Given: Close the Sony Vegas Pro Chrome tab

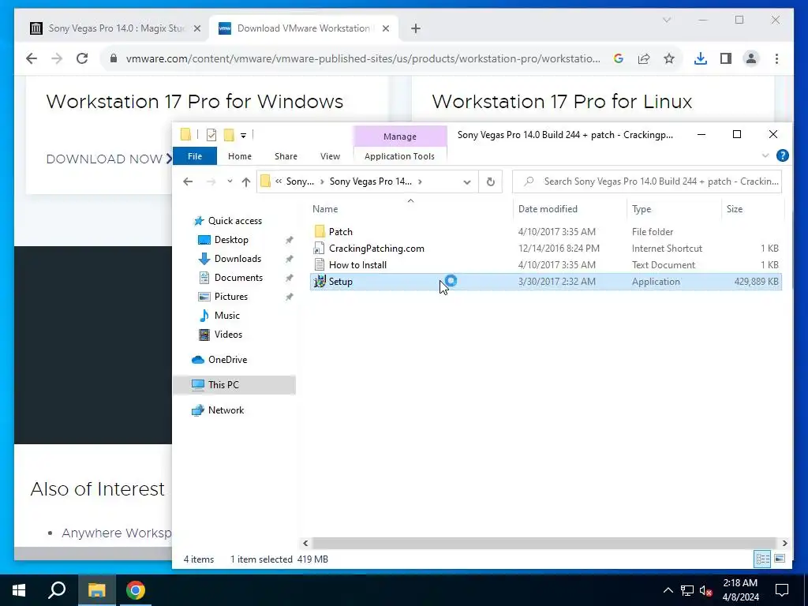Looking at the screenshot, I should tap(196, 28).
